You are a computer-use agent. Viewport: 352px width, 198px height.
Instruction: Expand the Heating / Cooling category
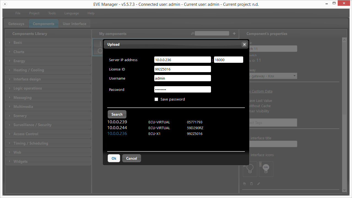[48, 70]
